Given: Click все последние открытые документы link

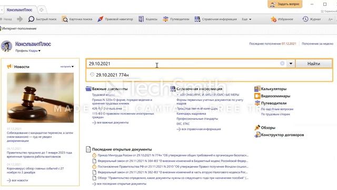Looking at the screenshot, I should coord(120,184).
